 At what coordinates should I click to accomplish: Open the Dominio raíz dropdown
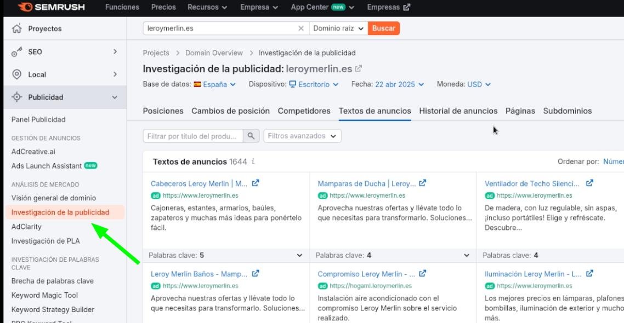pos(338,28)
